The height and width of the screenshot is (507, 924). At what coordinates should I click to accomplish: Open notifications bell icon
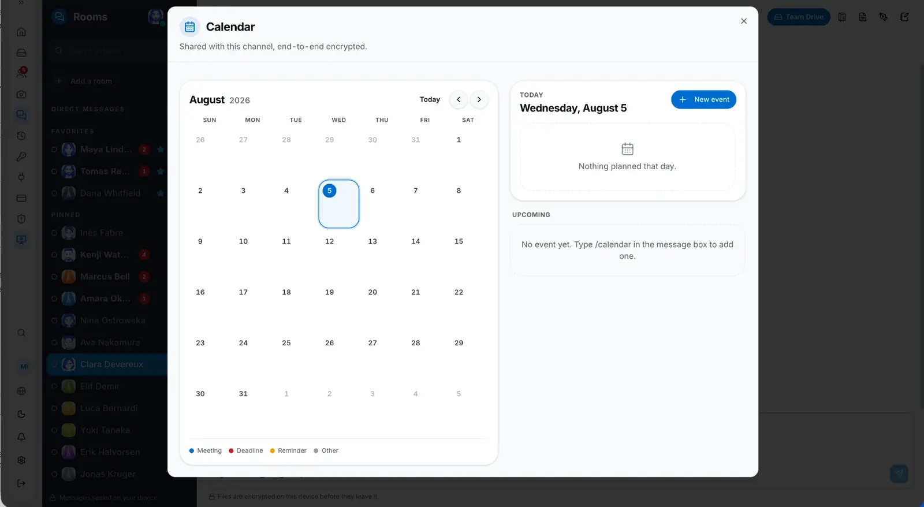coord(21,437)
